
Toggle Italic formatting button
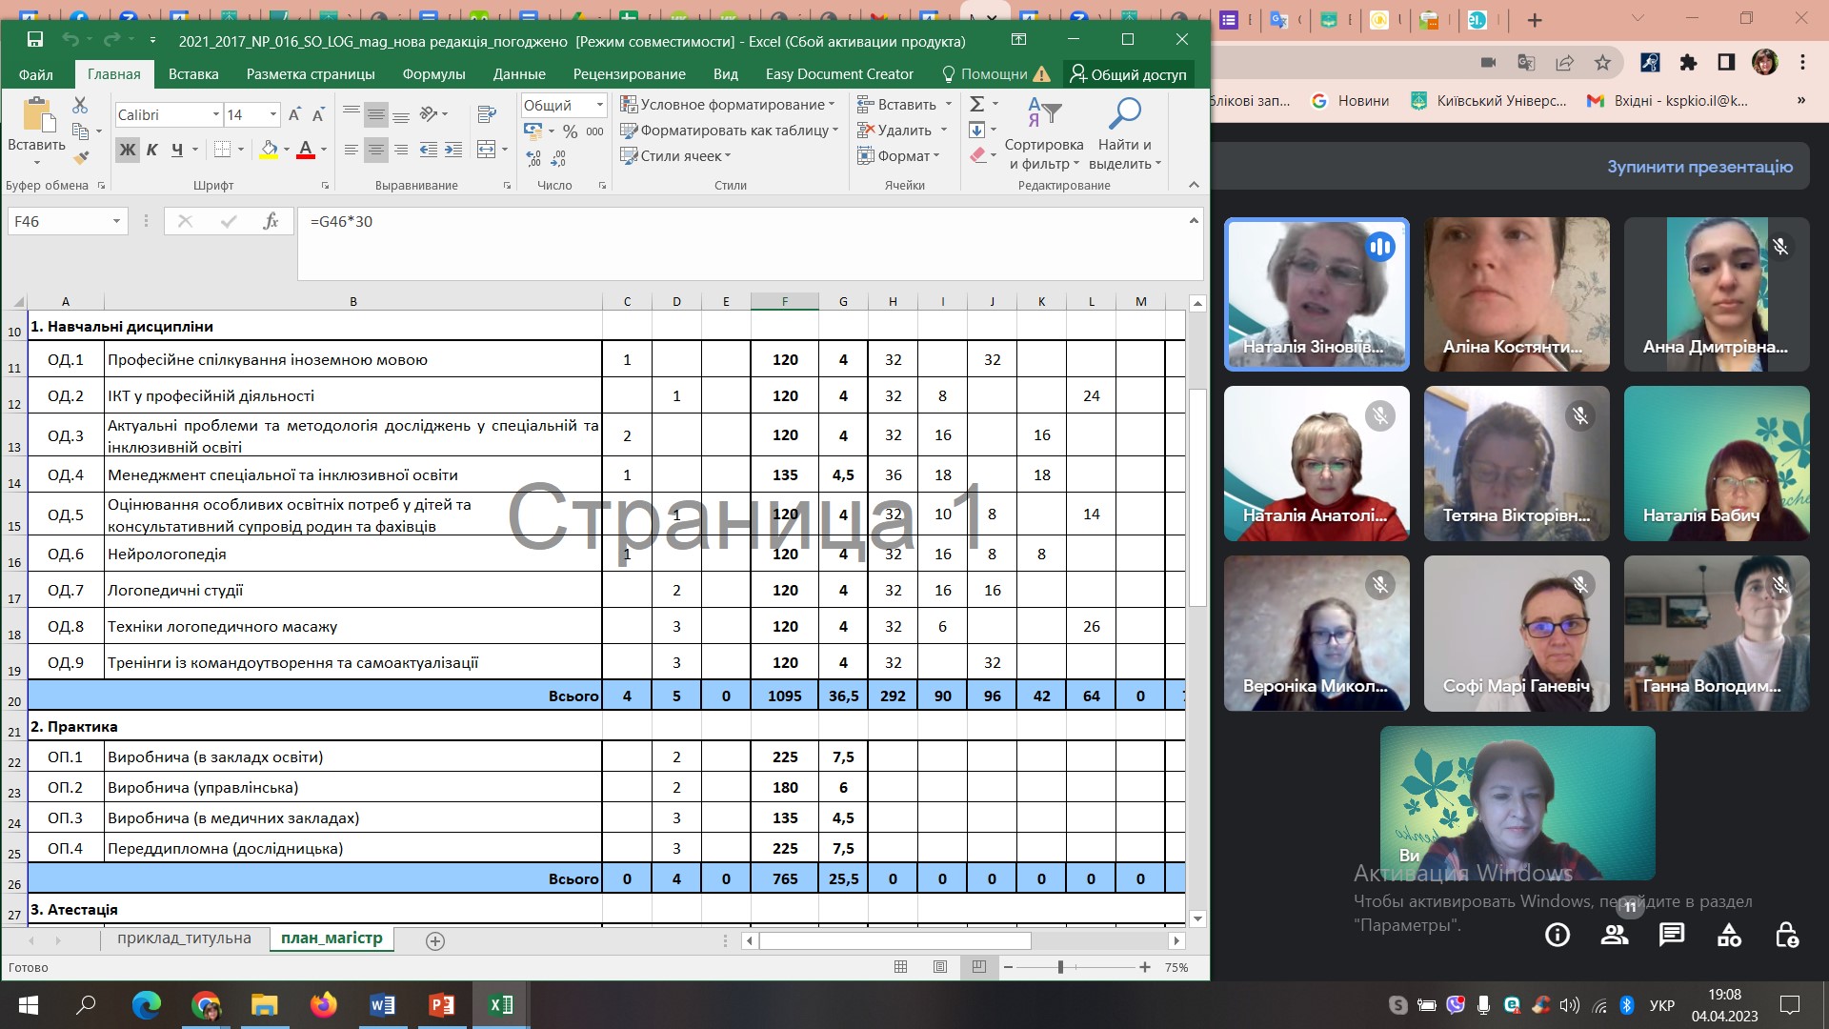point(151,150)
